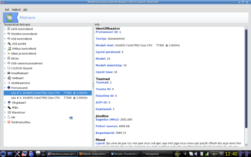Click the Helikaart speaker icon
The height and width of the screenshot is (157, 251).
point(9,78)
